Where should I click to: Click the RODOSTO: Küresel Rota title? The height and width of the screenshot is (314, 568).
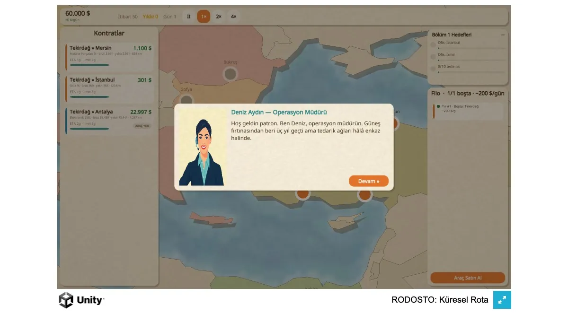(440, 300)
